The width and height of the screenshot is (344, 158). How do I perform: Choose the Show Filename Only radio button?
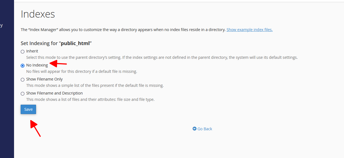click(x=23, y=80)
